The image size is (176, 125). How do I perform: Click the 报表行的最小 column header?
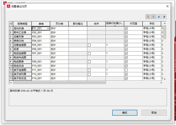pos(115,24)
